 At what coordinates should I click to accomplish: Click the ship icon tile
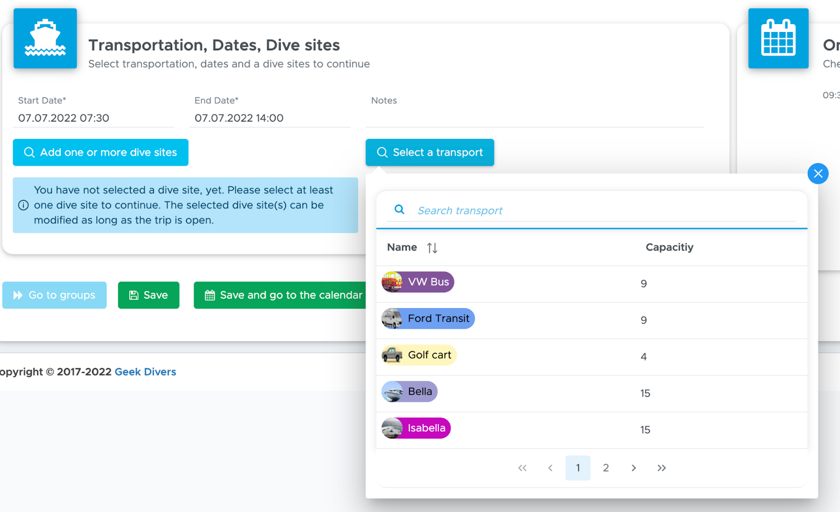coord(45,38)
